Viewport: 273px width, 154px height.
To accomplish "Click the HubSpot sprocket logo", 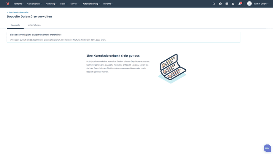I will (x=7, y=4).
